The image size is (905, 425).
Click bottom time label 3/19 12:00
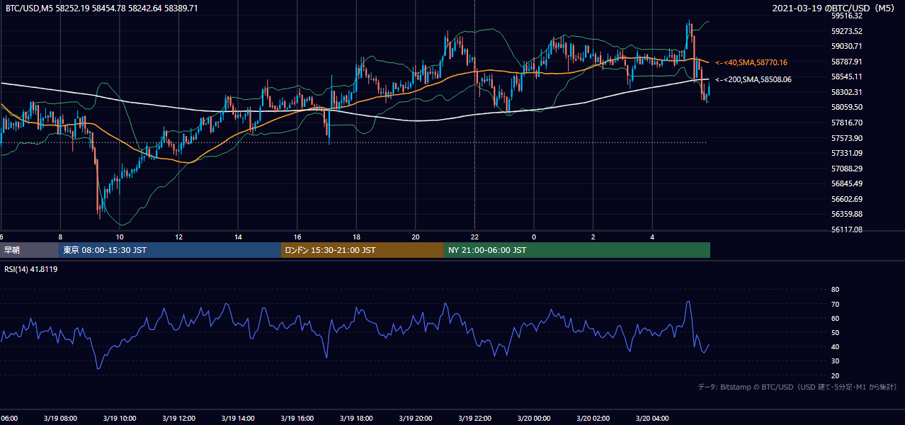[x=179, y=419]
